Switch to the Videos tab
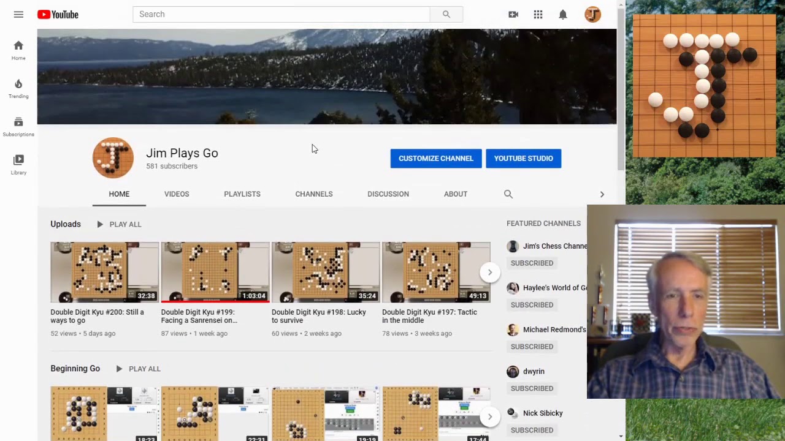The width and height of the screenshot is (785, 441). [x=177, y=194]
